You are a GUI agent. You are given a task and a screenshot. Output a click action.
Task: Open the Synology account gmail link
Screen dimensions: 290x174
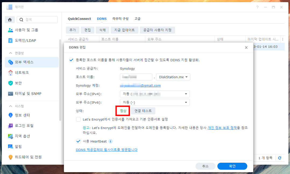[140, 86]
